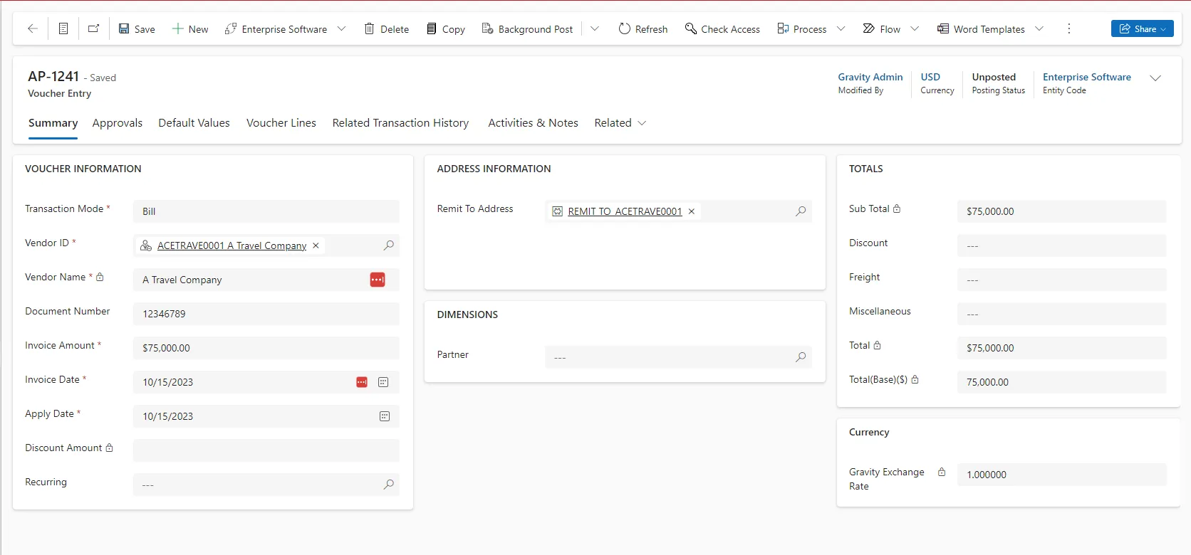Open Enterprise Software entity code link
Viewport: 1191px width, 555px height.
(x=1087, y=77)
